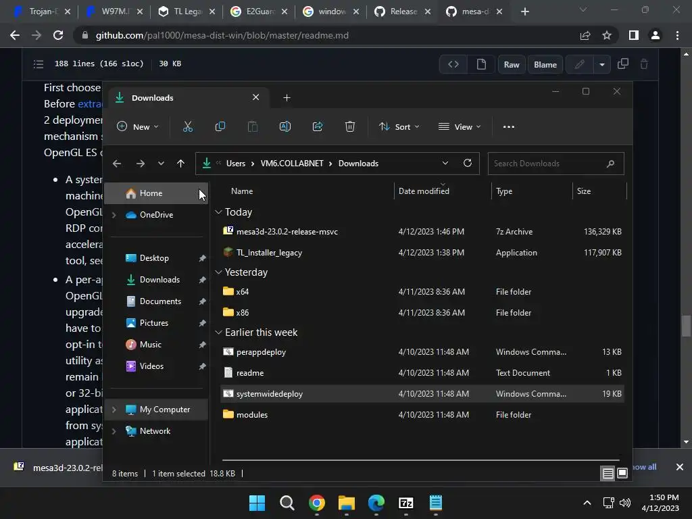692x519 pixels.
Task: Switch to large icons view in status bar
Action: pyautogui.click(x=622, y=474)
